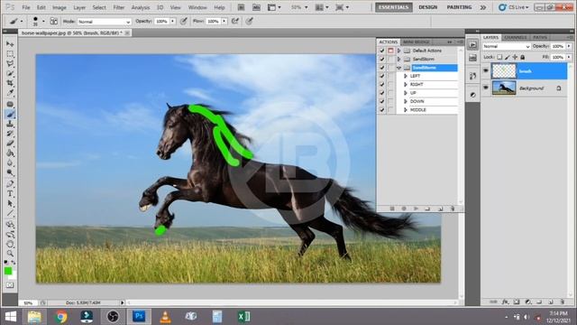This screenshot has width=577, height=325.
Task: Expand the MIDDLE action
Action: [x=406, y=110]
